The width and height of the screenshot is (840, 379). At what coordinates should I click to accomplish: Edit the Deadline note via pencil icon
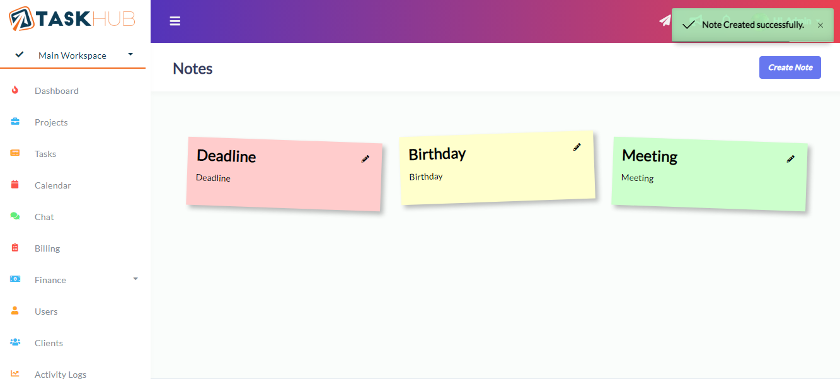(x=365, y=159)
